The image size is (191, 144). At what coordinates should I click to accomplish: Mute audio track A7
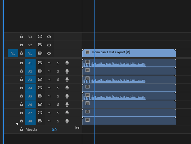[49, 113]
